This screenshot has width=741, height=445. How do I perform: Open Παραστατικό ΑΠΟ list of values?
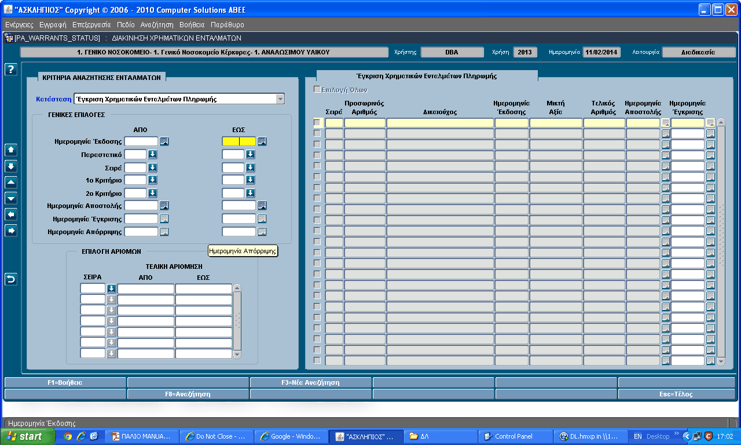pos(152,154)
